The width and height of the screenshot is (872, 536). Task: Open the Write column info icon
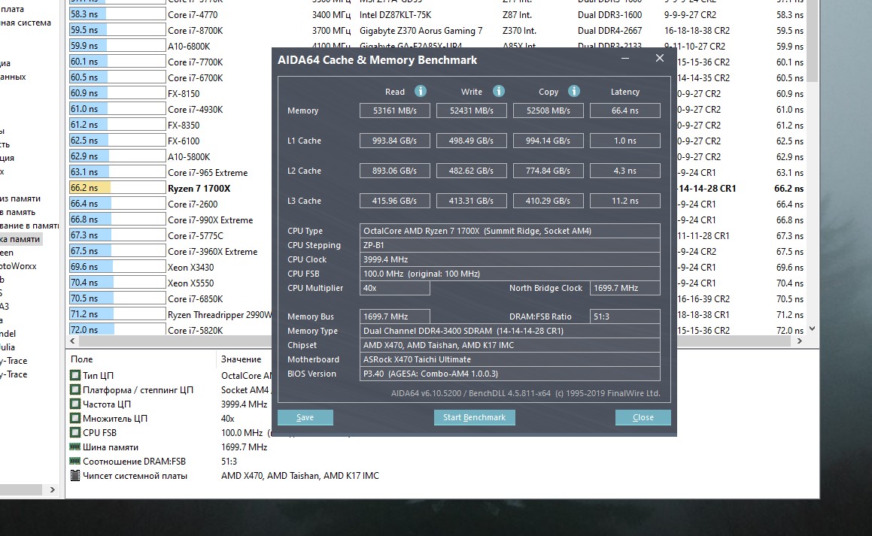[x=499, y=91]
